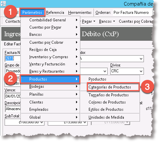Open the Bancos toolbar dropdown
Screen dimensions: 160x142
pyautogui.click(x=107, y=21)
